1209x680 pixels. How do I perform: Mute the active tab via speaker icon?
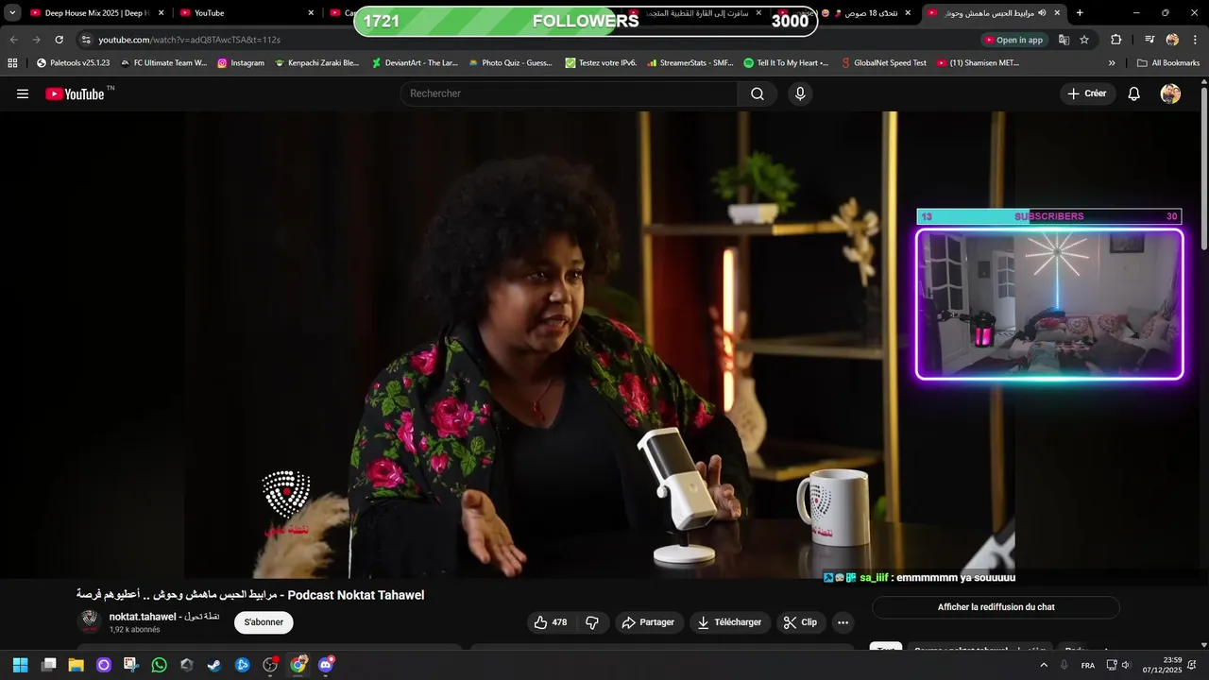[1042, 13]
